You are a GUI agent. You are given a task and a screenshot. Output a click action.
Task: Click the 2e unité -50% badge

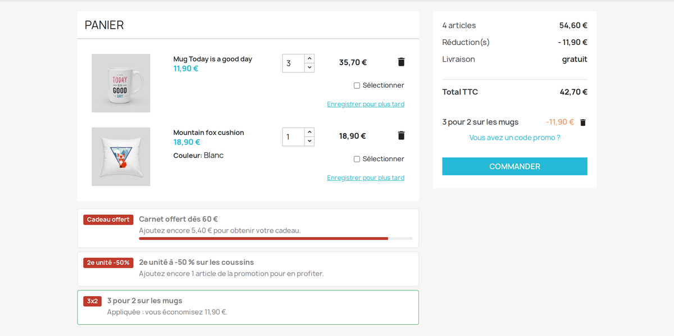point(108,262)
